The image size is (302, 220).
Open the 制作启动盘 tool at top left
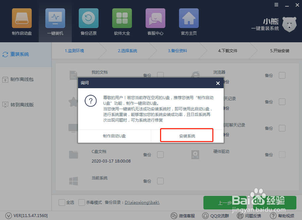(22, 21)
